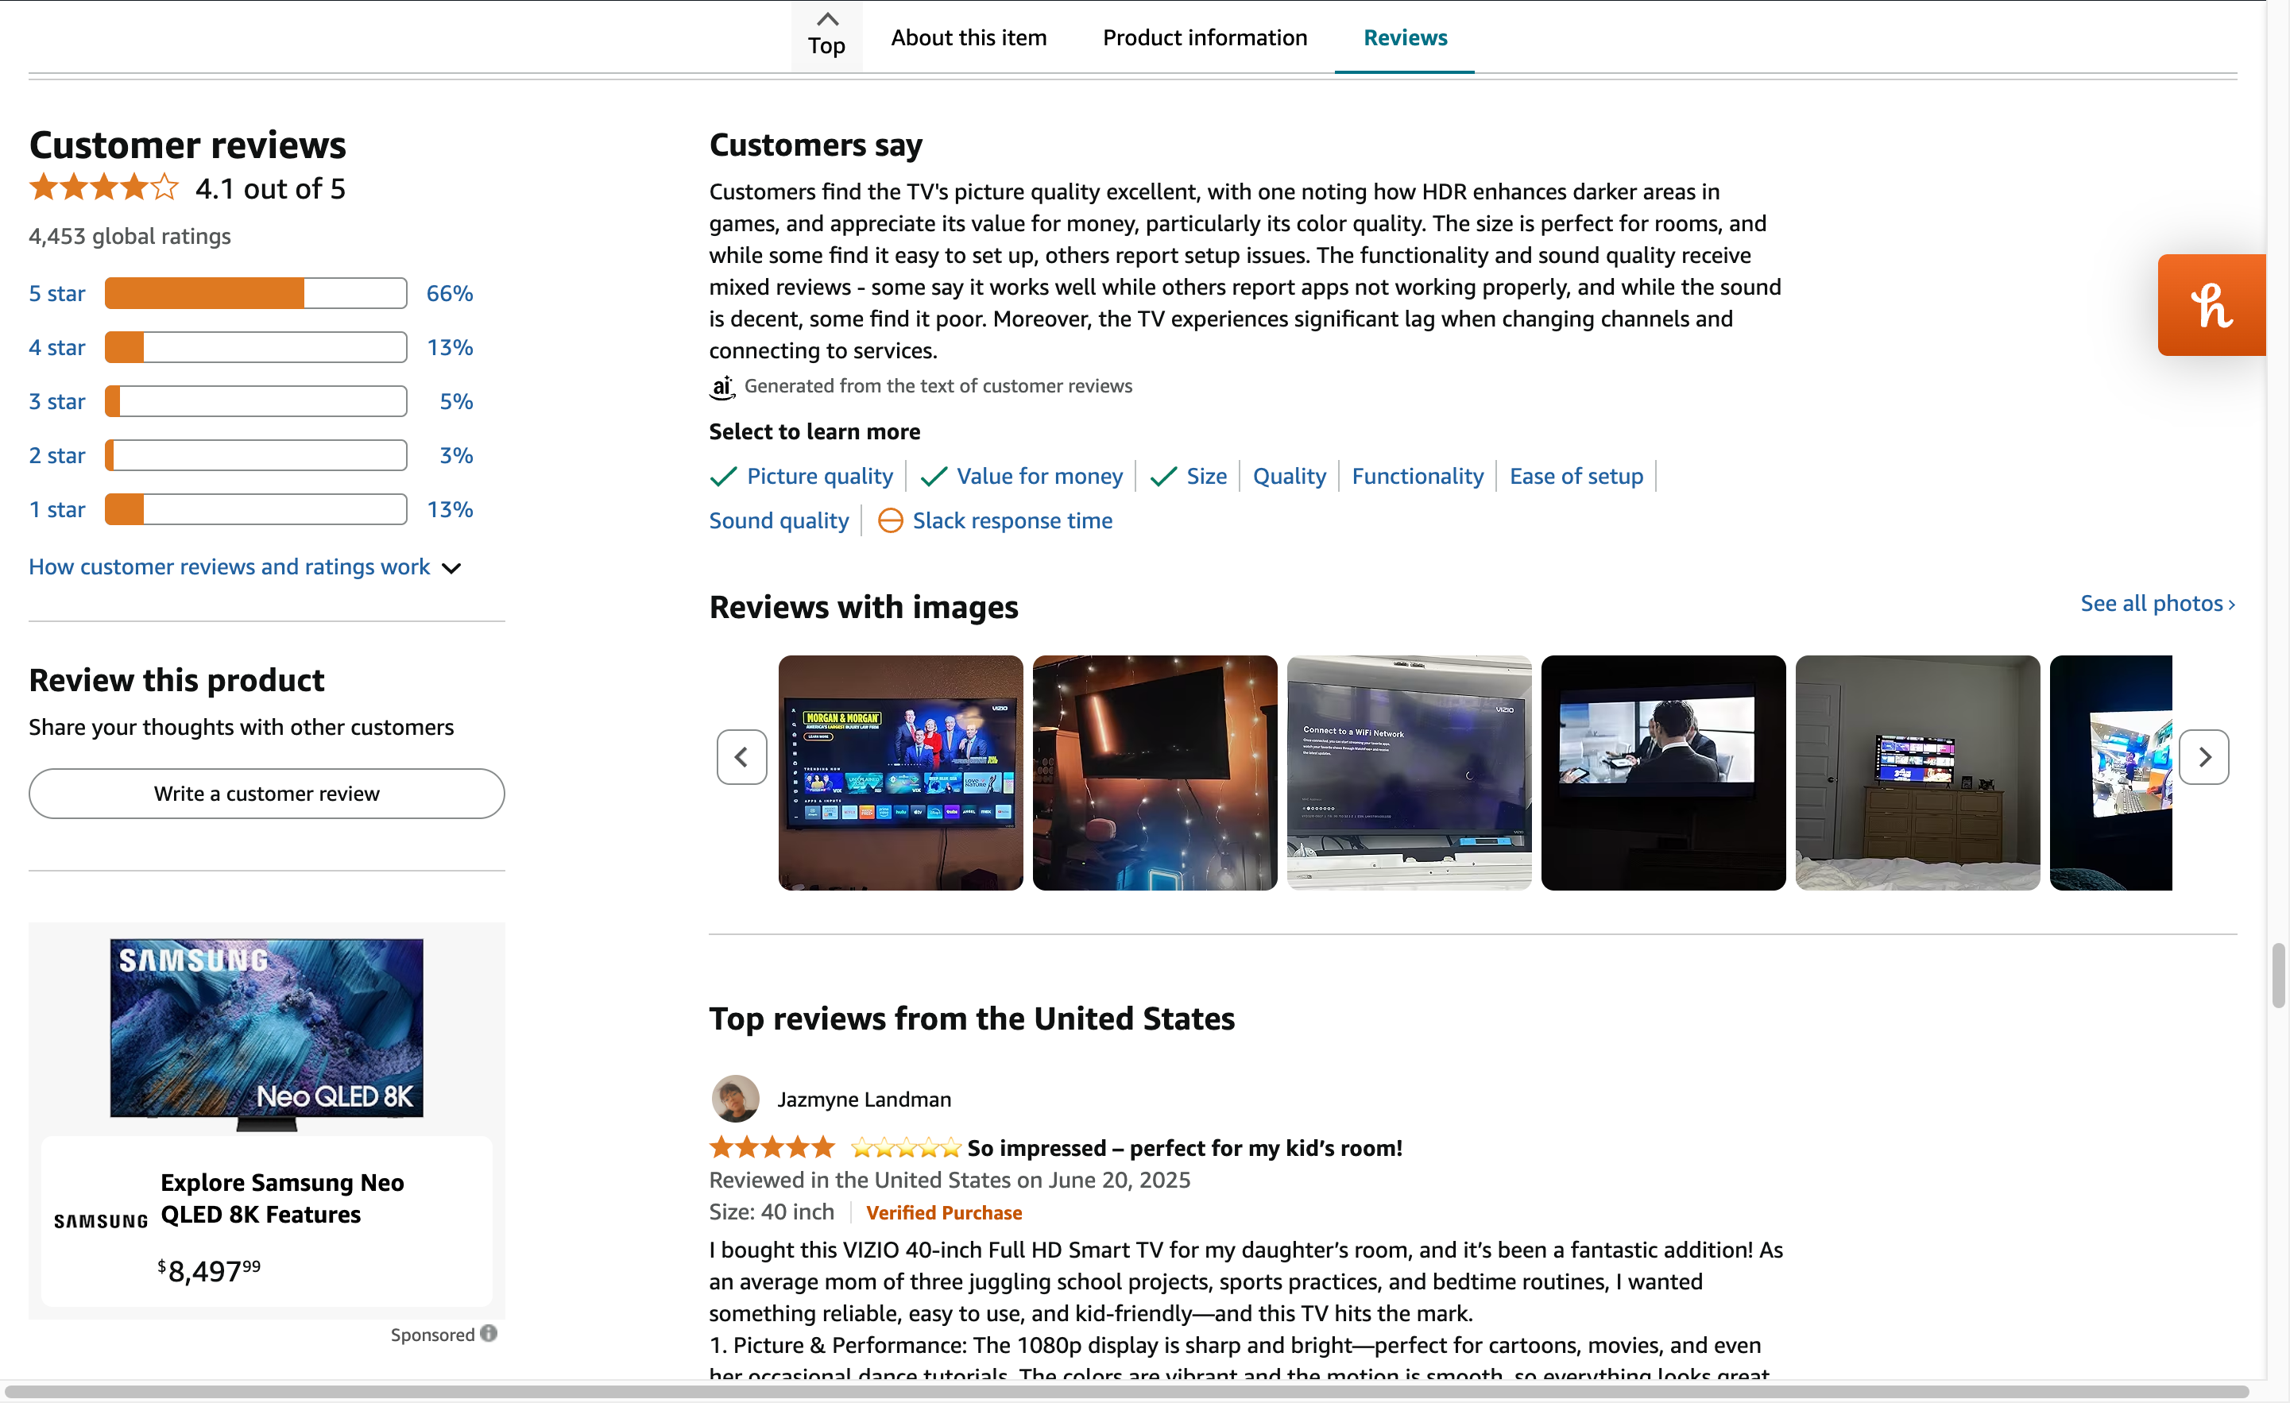Click the vertical page scrollbar
Screen dimensions: 2290x1403
(x=2278, y=974)
